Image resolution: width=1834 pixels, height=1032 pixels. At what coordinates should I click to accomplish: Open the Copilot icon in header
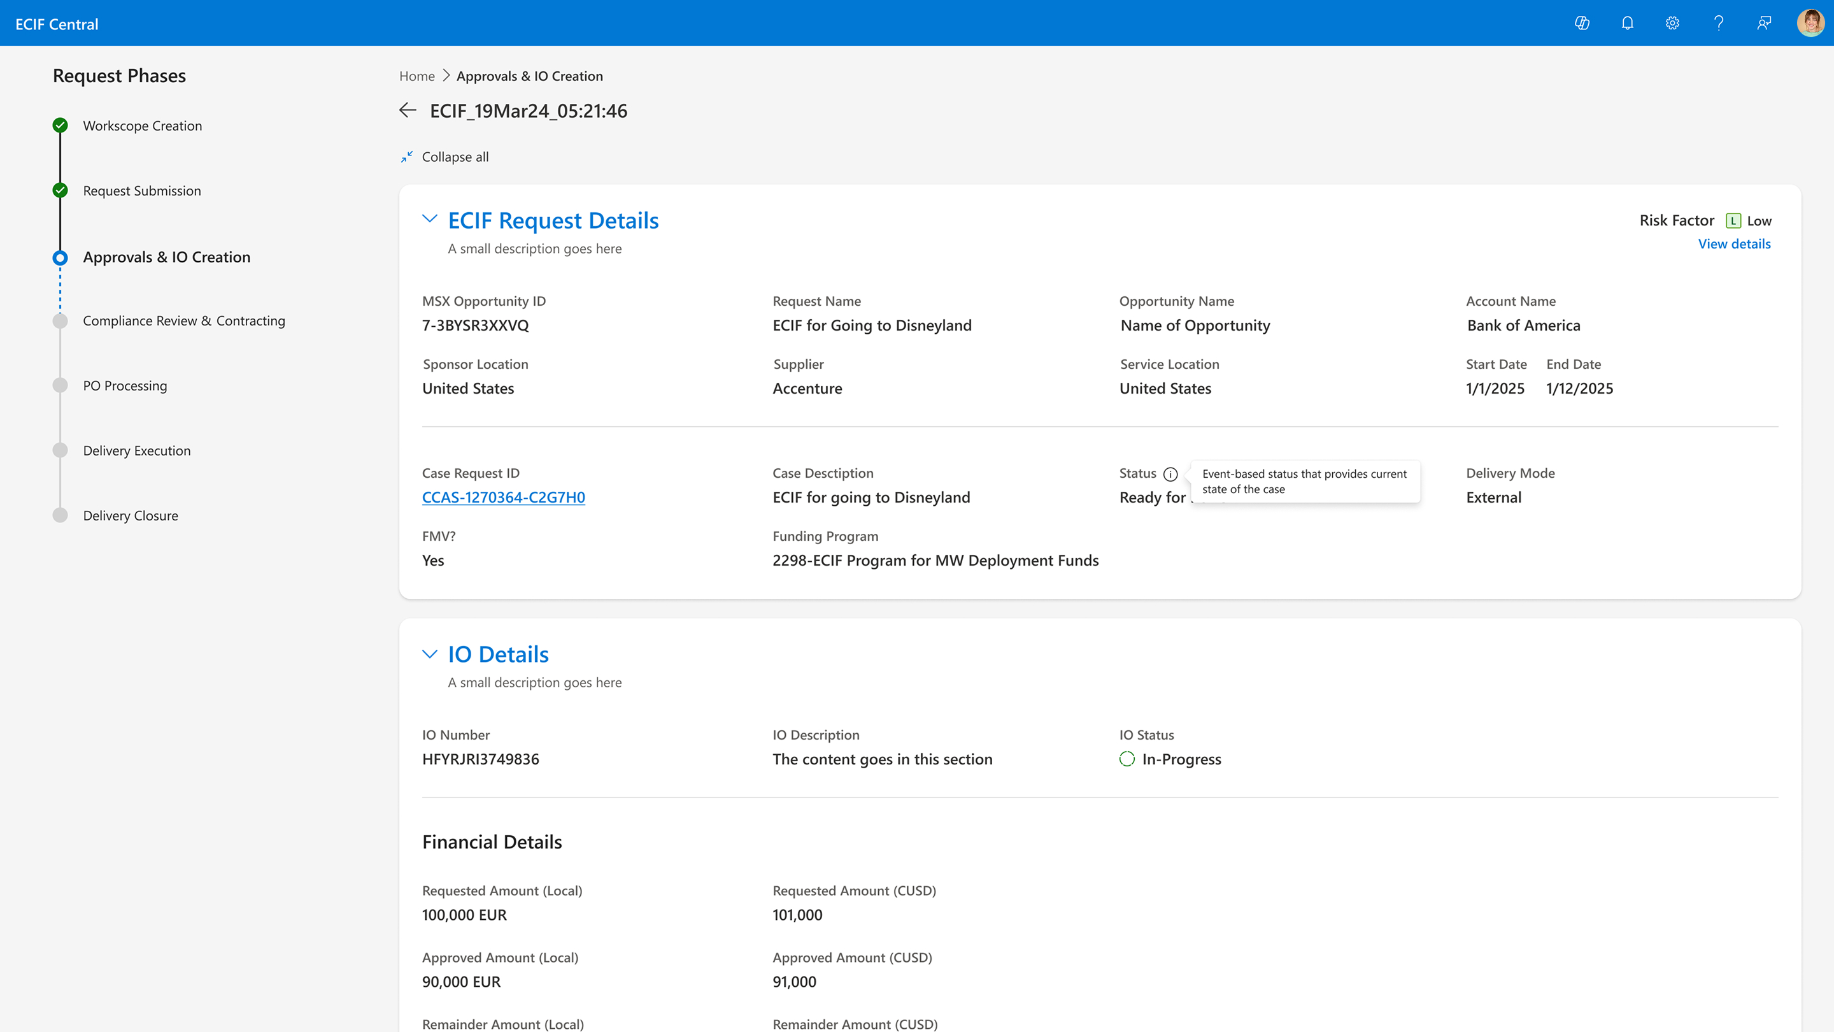coord(1582,23)
